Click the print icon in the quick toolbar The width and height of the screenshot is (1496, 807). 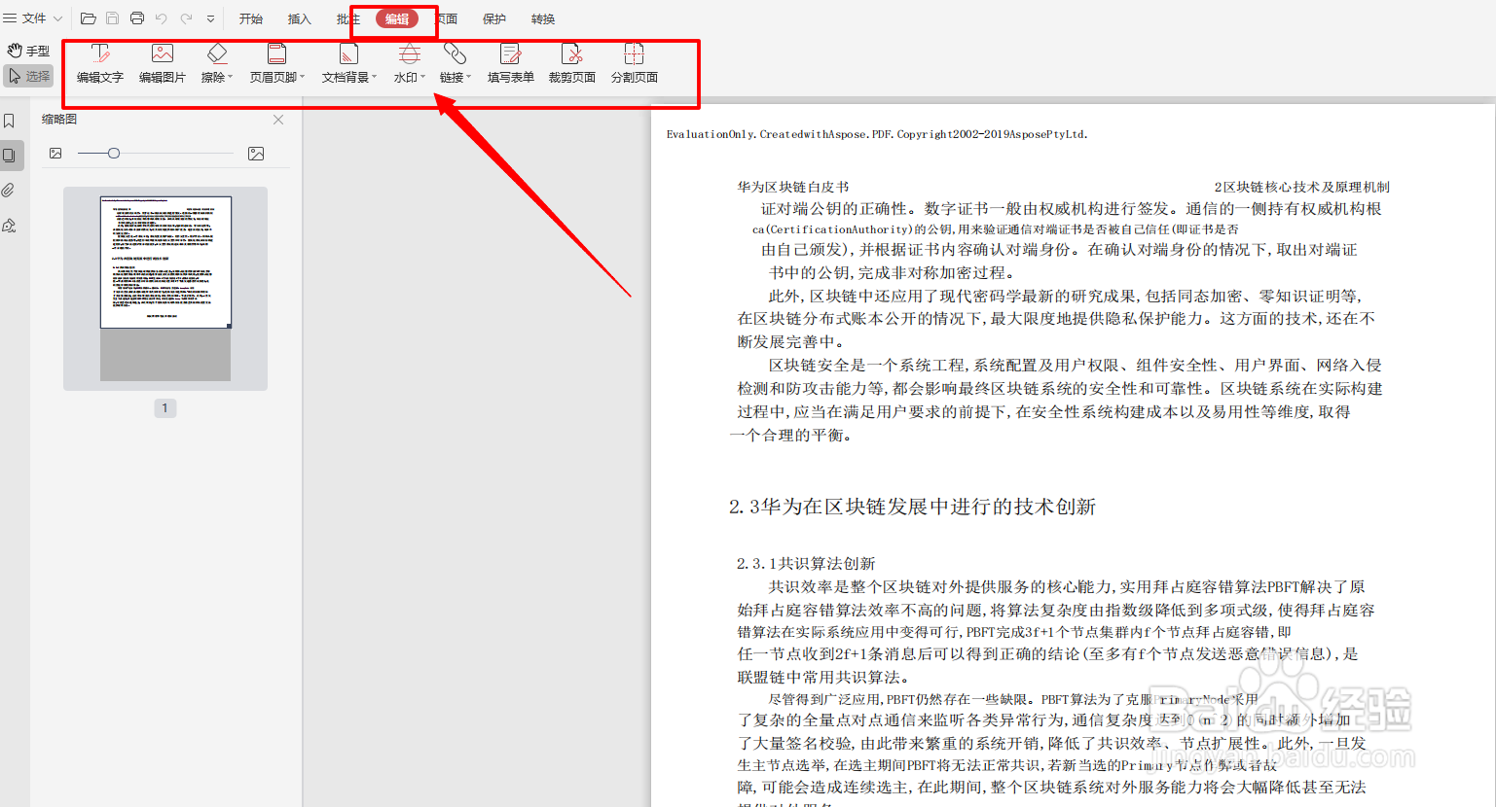tap(136, 18)
